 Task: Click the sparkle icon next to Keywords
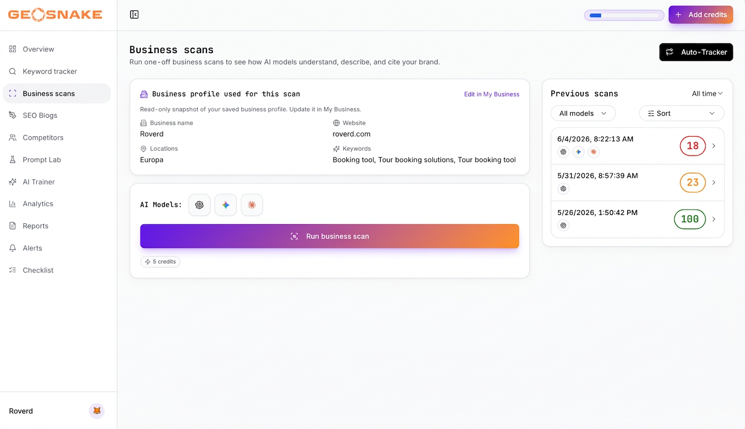[x=336, y=149]
